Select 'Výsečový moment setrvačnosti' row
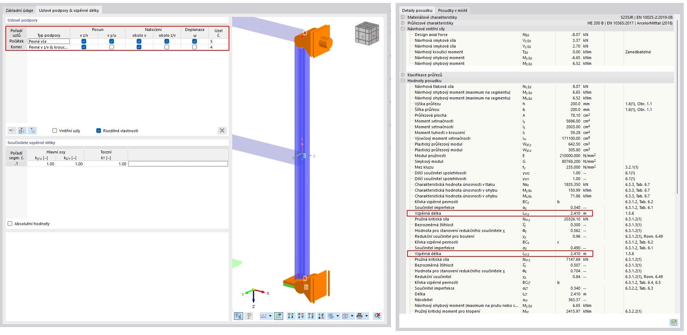687x335 pixels. coord(540,138)
